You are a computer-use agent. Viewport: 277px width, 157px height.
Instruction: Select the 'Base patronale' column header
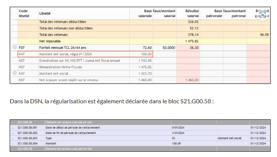(214, 13)
